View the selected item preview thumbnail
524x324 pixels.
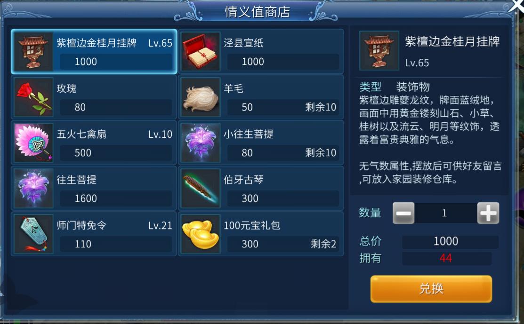379,50
